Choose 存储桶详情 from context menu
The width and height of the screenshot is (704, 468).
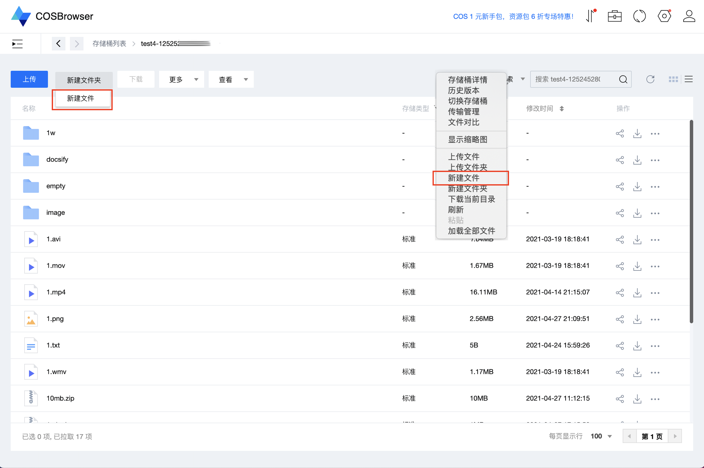click(x=467, y=80)
